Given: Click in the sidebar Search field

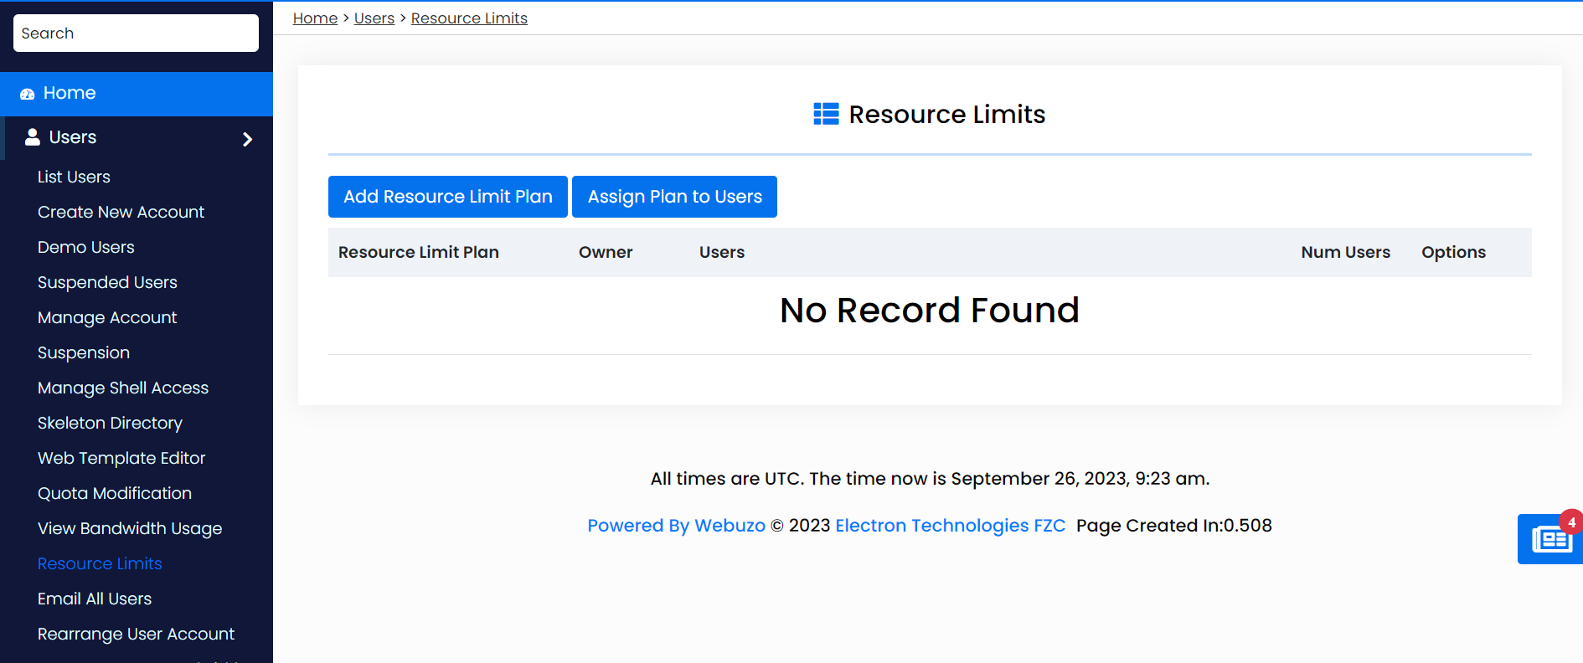Looking at the screenshot, I should tap(136, 33).
